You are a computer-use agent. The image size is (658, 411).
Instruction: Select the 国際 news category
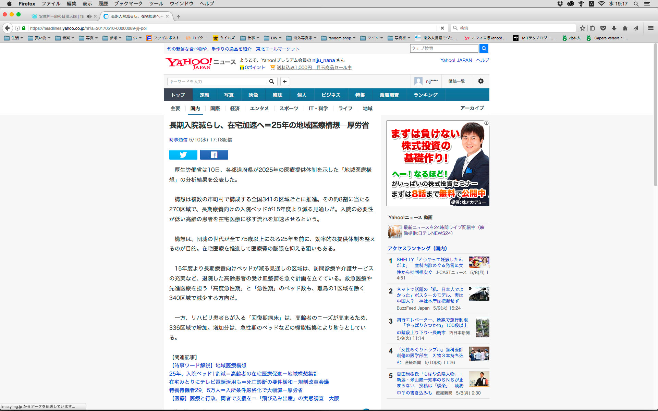point(215,108)
